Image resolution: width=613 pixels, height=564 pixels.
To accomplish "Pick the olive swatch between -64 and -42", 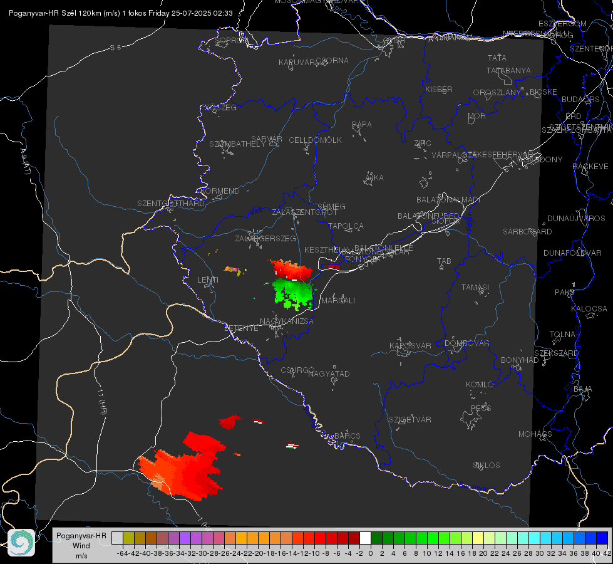I will [128, 538].
